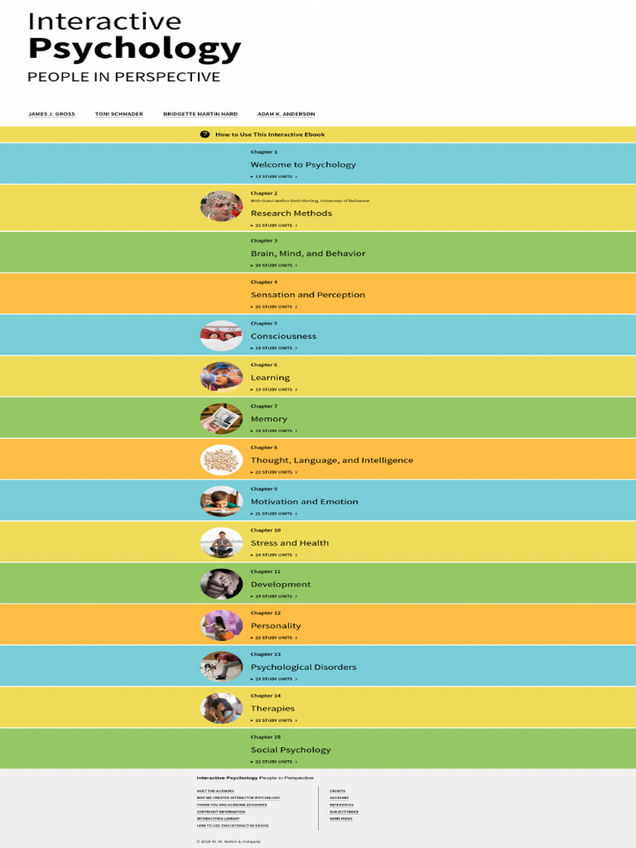
Task: Open Meet the Authors footer link
Action: point(215,791)
